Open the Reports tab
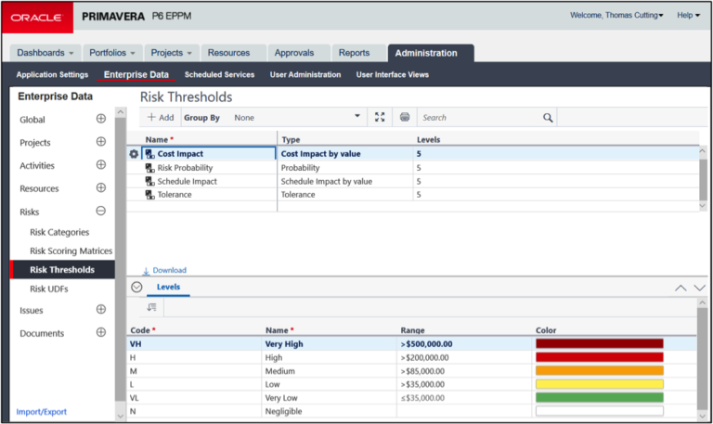 tap(354, 53)
